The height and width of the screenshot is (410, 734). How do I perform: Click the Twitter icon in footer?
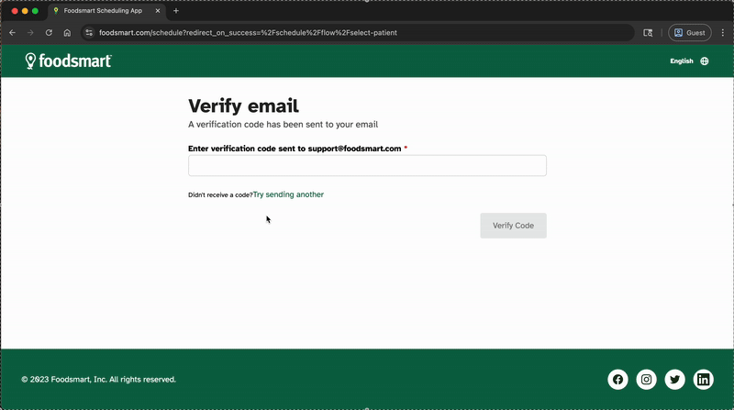tap(675, 380)
